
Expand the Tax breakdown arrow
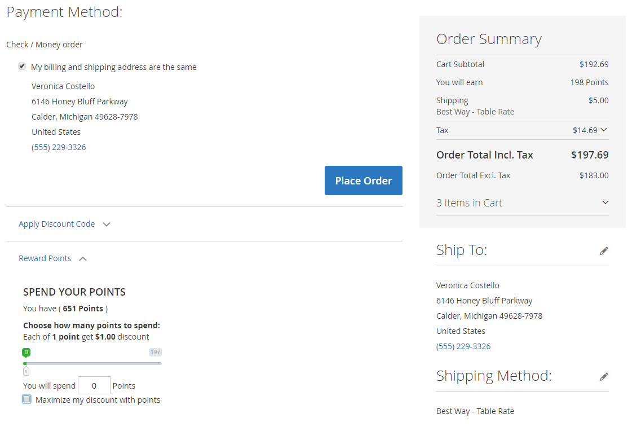coord(604,130)
